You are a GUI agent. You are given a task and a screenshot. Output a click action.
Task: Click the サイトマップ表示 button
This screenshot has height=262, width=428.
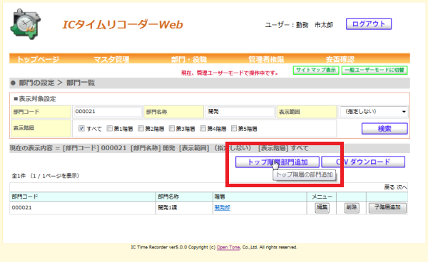(316, 70)
